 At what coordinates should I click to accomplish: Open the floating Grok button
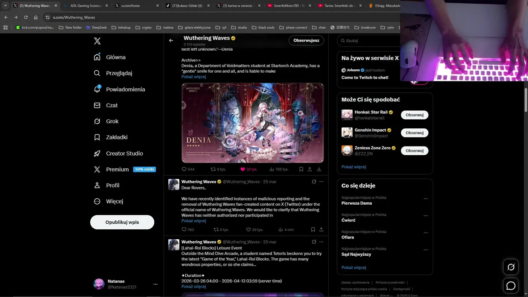pos(511,267)
